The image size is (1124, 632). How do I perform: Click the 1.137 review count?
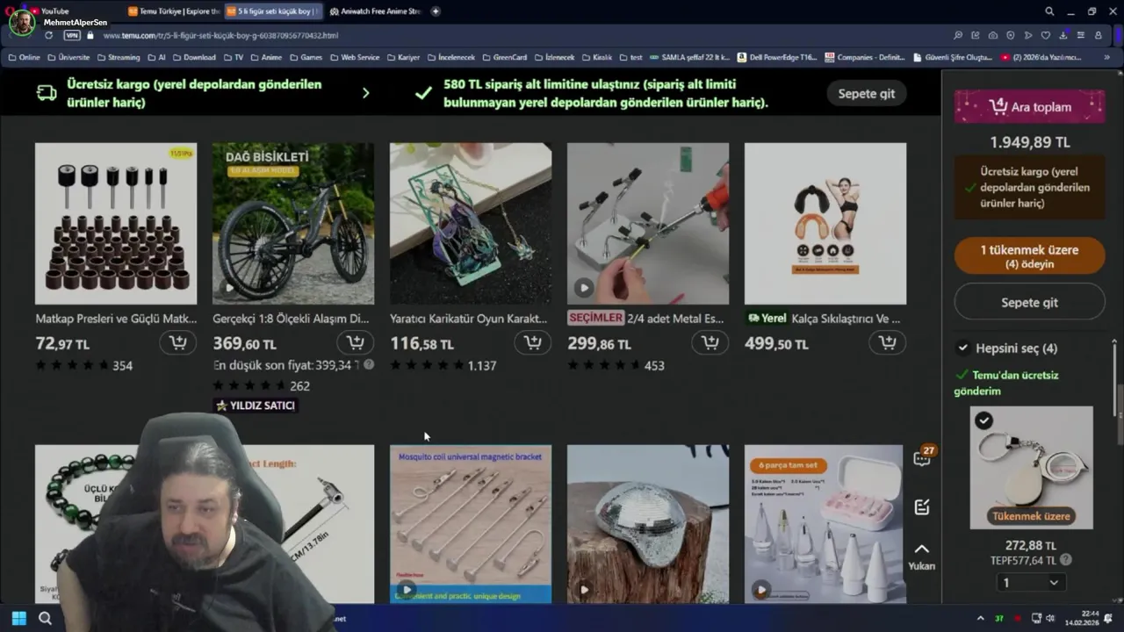[482, 365]
